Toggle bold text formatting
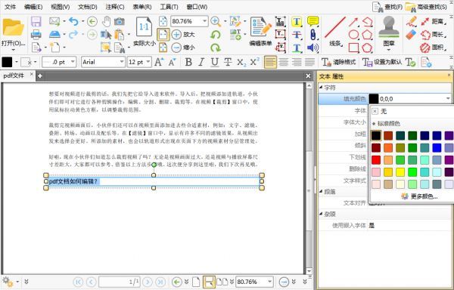This screenshot has height=290, width=454. (x=188, y=62)
